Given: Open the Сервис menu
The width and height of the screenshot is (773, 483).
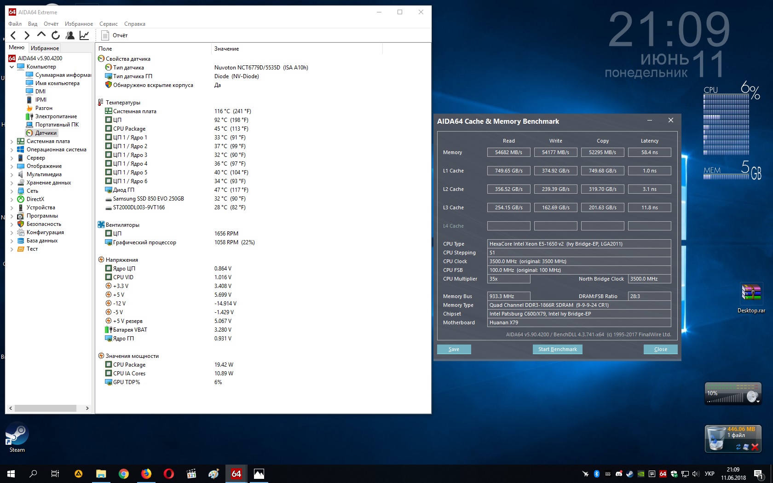Looking at the screenshot, I should (109, 24).
